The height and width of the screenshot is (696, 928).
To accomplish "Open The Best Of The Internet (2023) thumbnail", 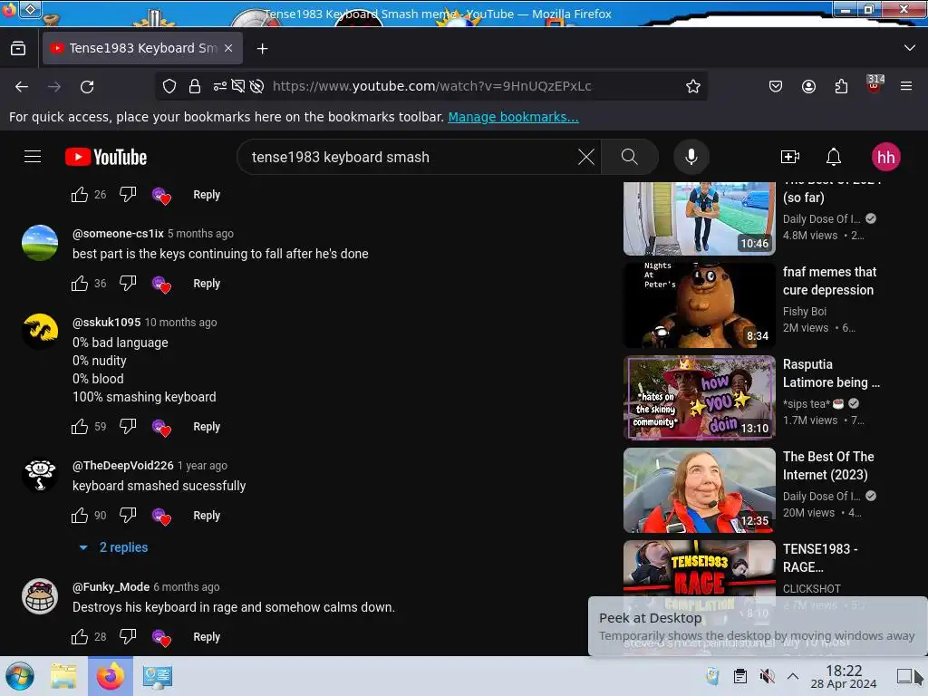I will [x=699, y=489].
